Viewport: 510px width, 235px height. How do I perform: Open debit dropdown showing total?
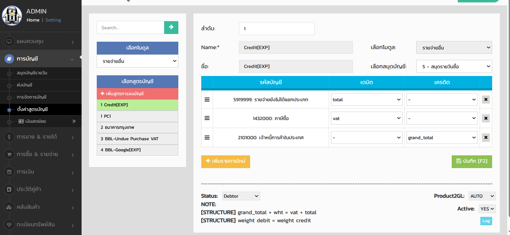coord(366,100)
